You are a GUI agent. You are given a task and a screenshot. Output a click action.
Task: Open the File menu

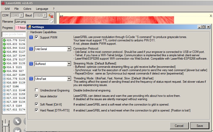coord(16,9)
